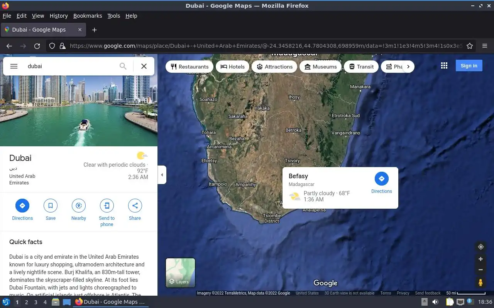Open the Firefox application menu
494x308 pixels.
tap(485, 46)
